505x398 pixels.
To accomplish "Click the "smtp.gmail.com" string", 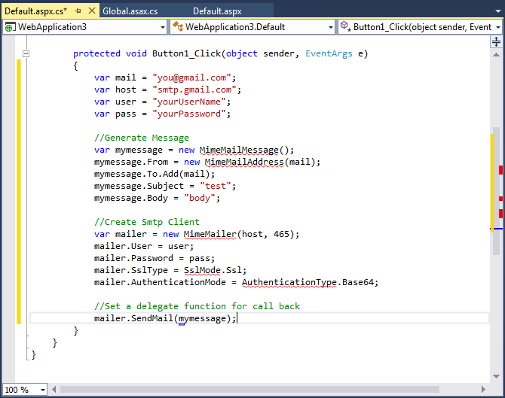I will pyautogui.click(x=194, y=90).
